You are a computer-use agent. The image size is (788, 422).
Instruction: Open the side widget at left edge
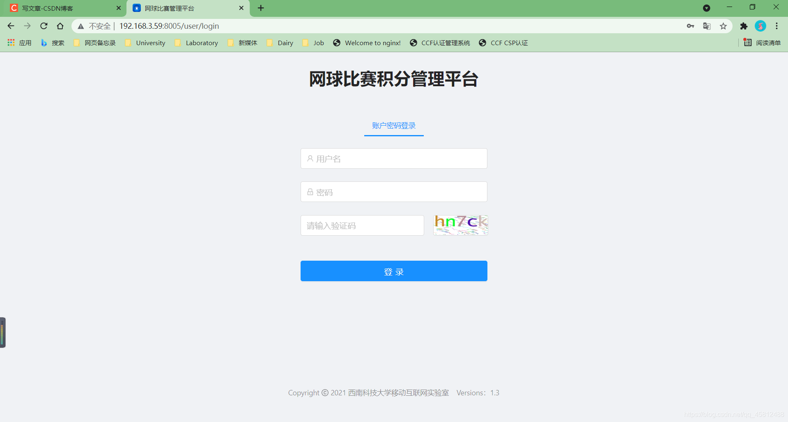point(3,333)
